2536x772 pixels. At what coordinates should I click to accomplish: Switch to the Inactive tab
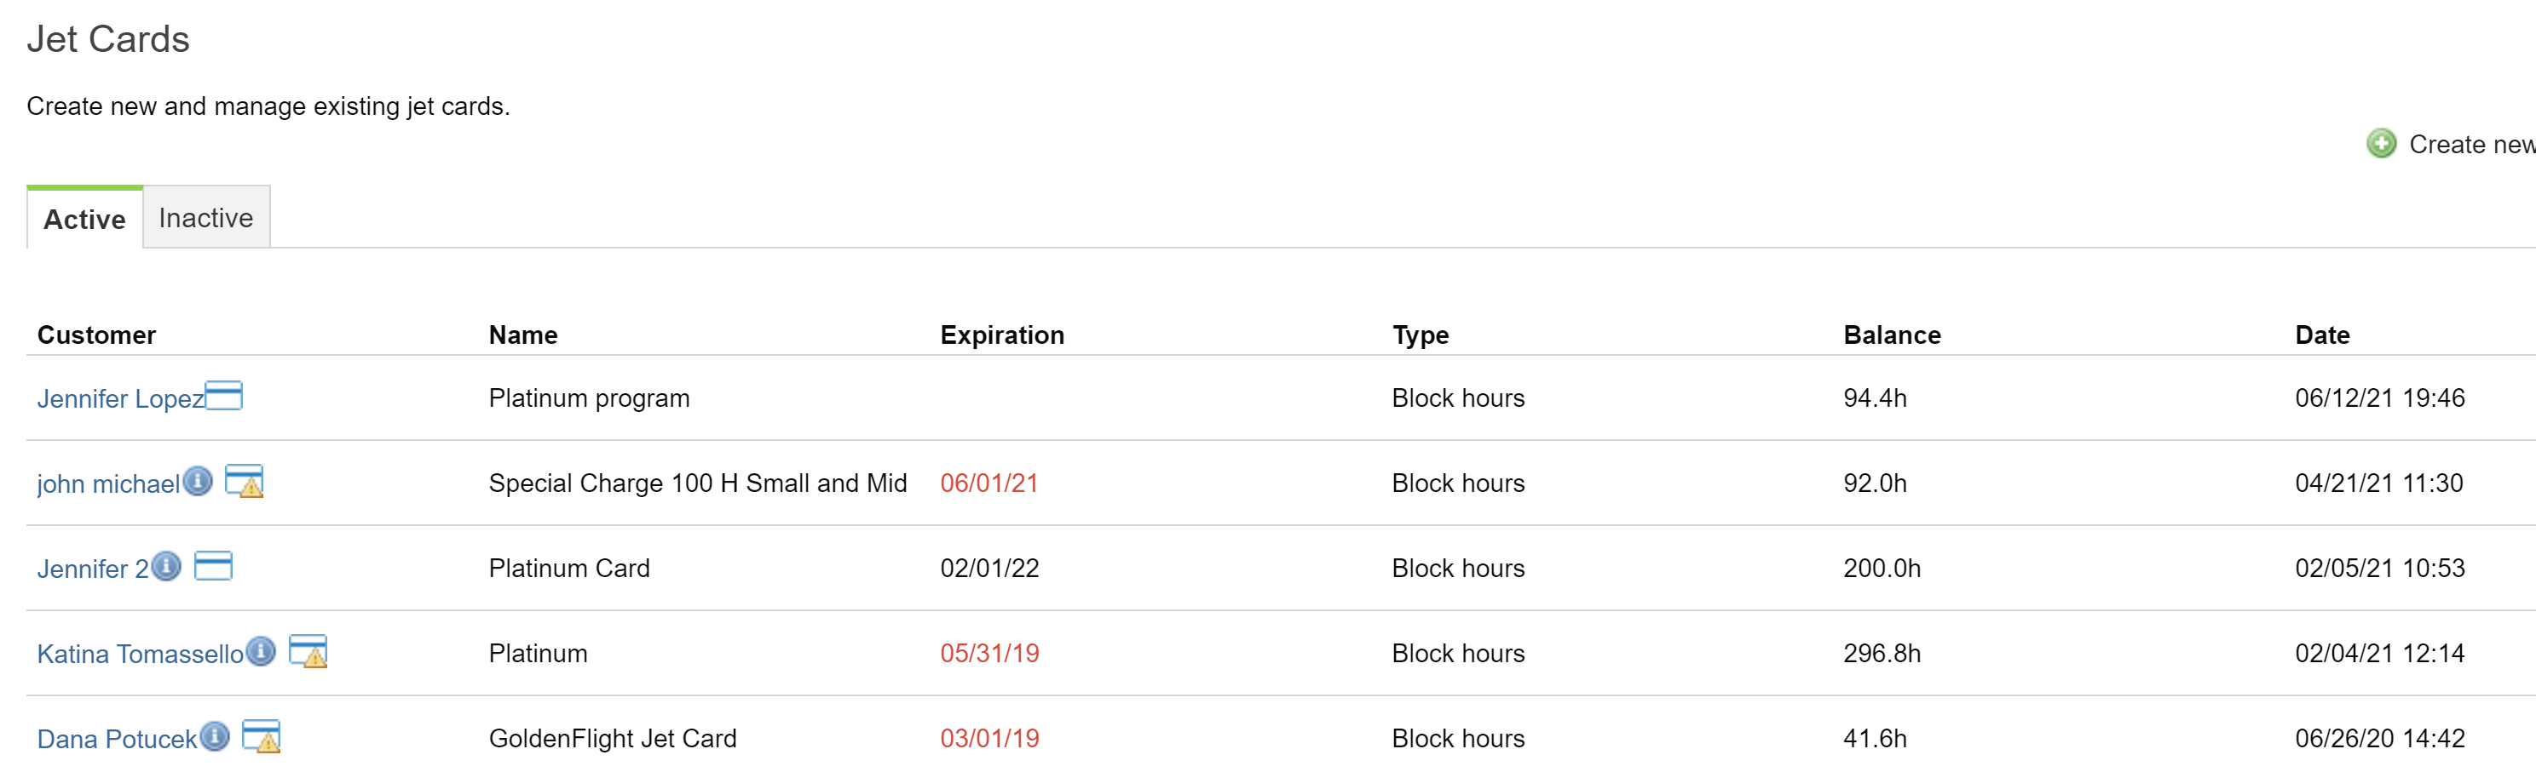click(x=205, y=217)
